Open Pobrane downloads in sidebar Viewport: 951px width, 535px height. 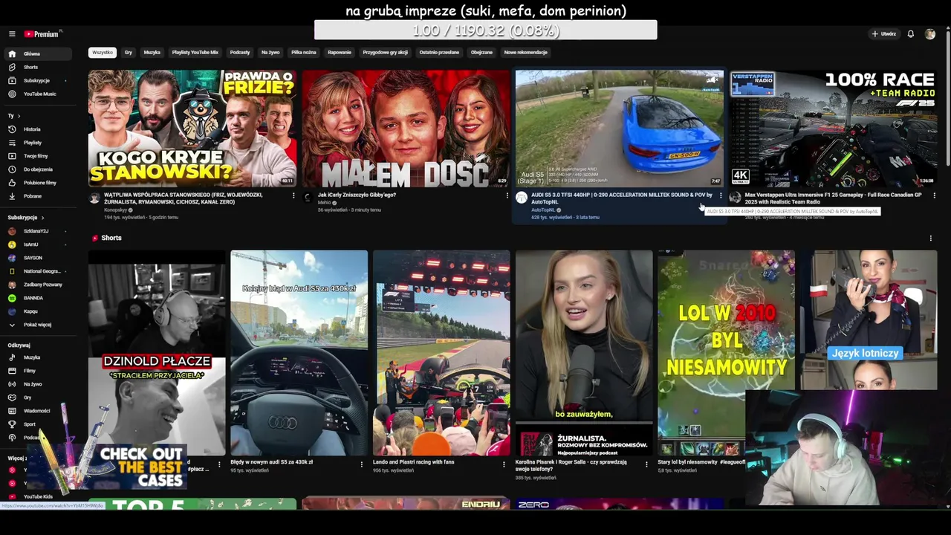point(32,196)
